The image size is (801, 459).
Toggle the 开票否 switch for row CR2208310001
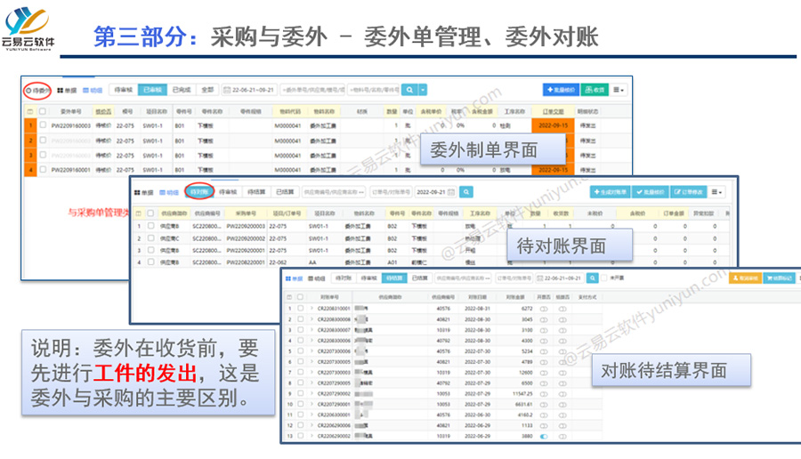(544, 309)
